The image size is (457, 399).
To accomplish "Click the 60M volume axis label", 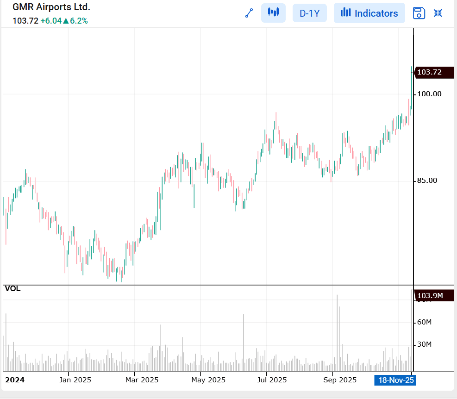I will pyautogui.click(x=424, y=322).
